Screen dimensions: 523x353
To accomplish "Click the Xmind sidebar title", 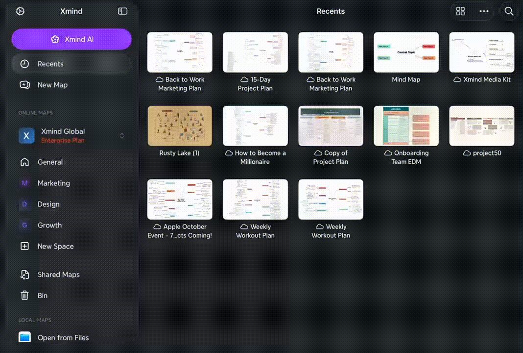I will (71, 11).
